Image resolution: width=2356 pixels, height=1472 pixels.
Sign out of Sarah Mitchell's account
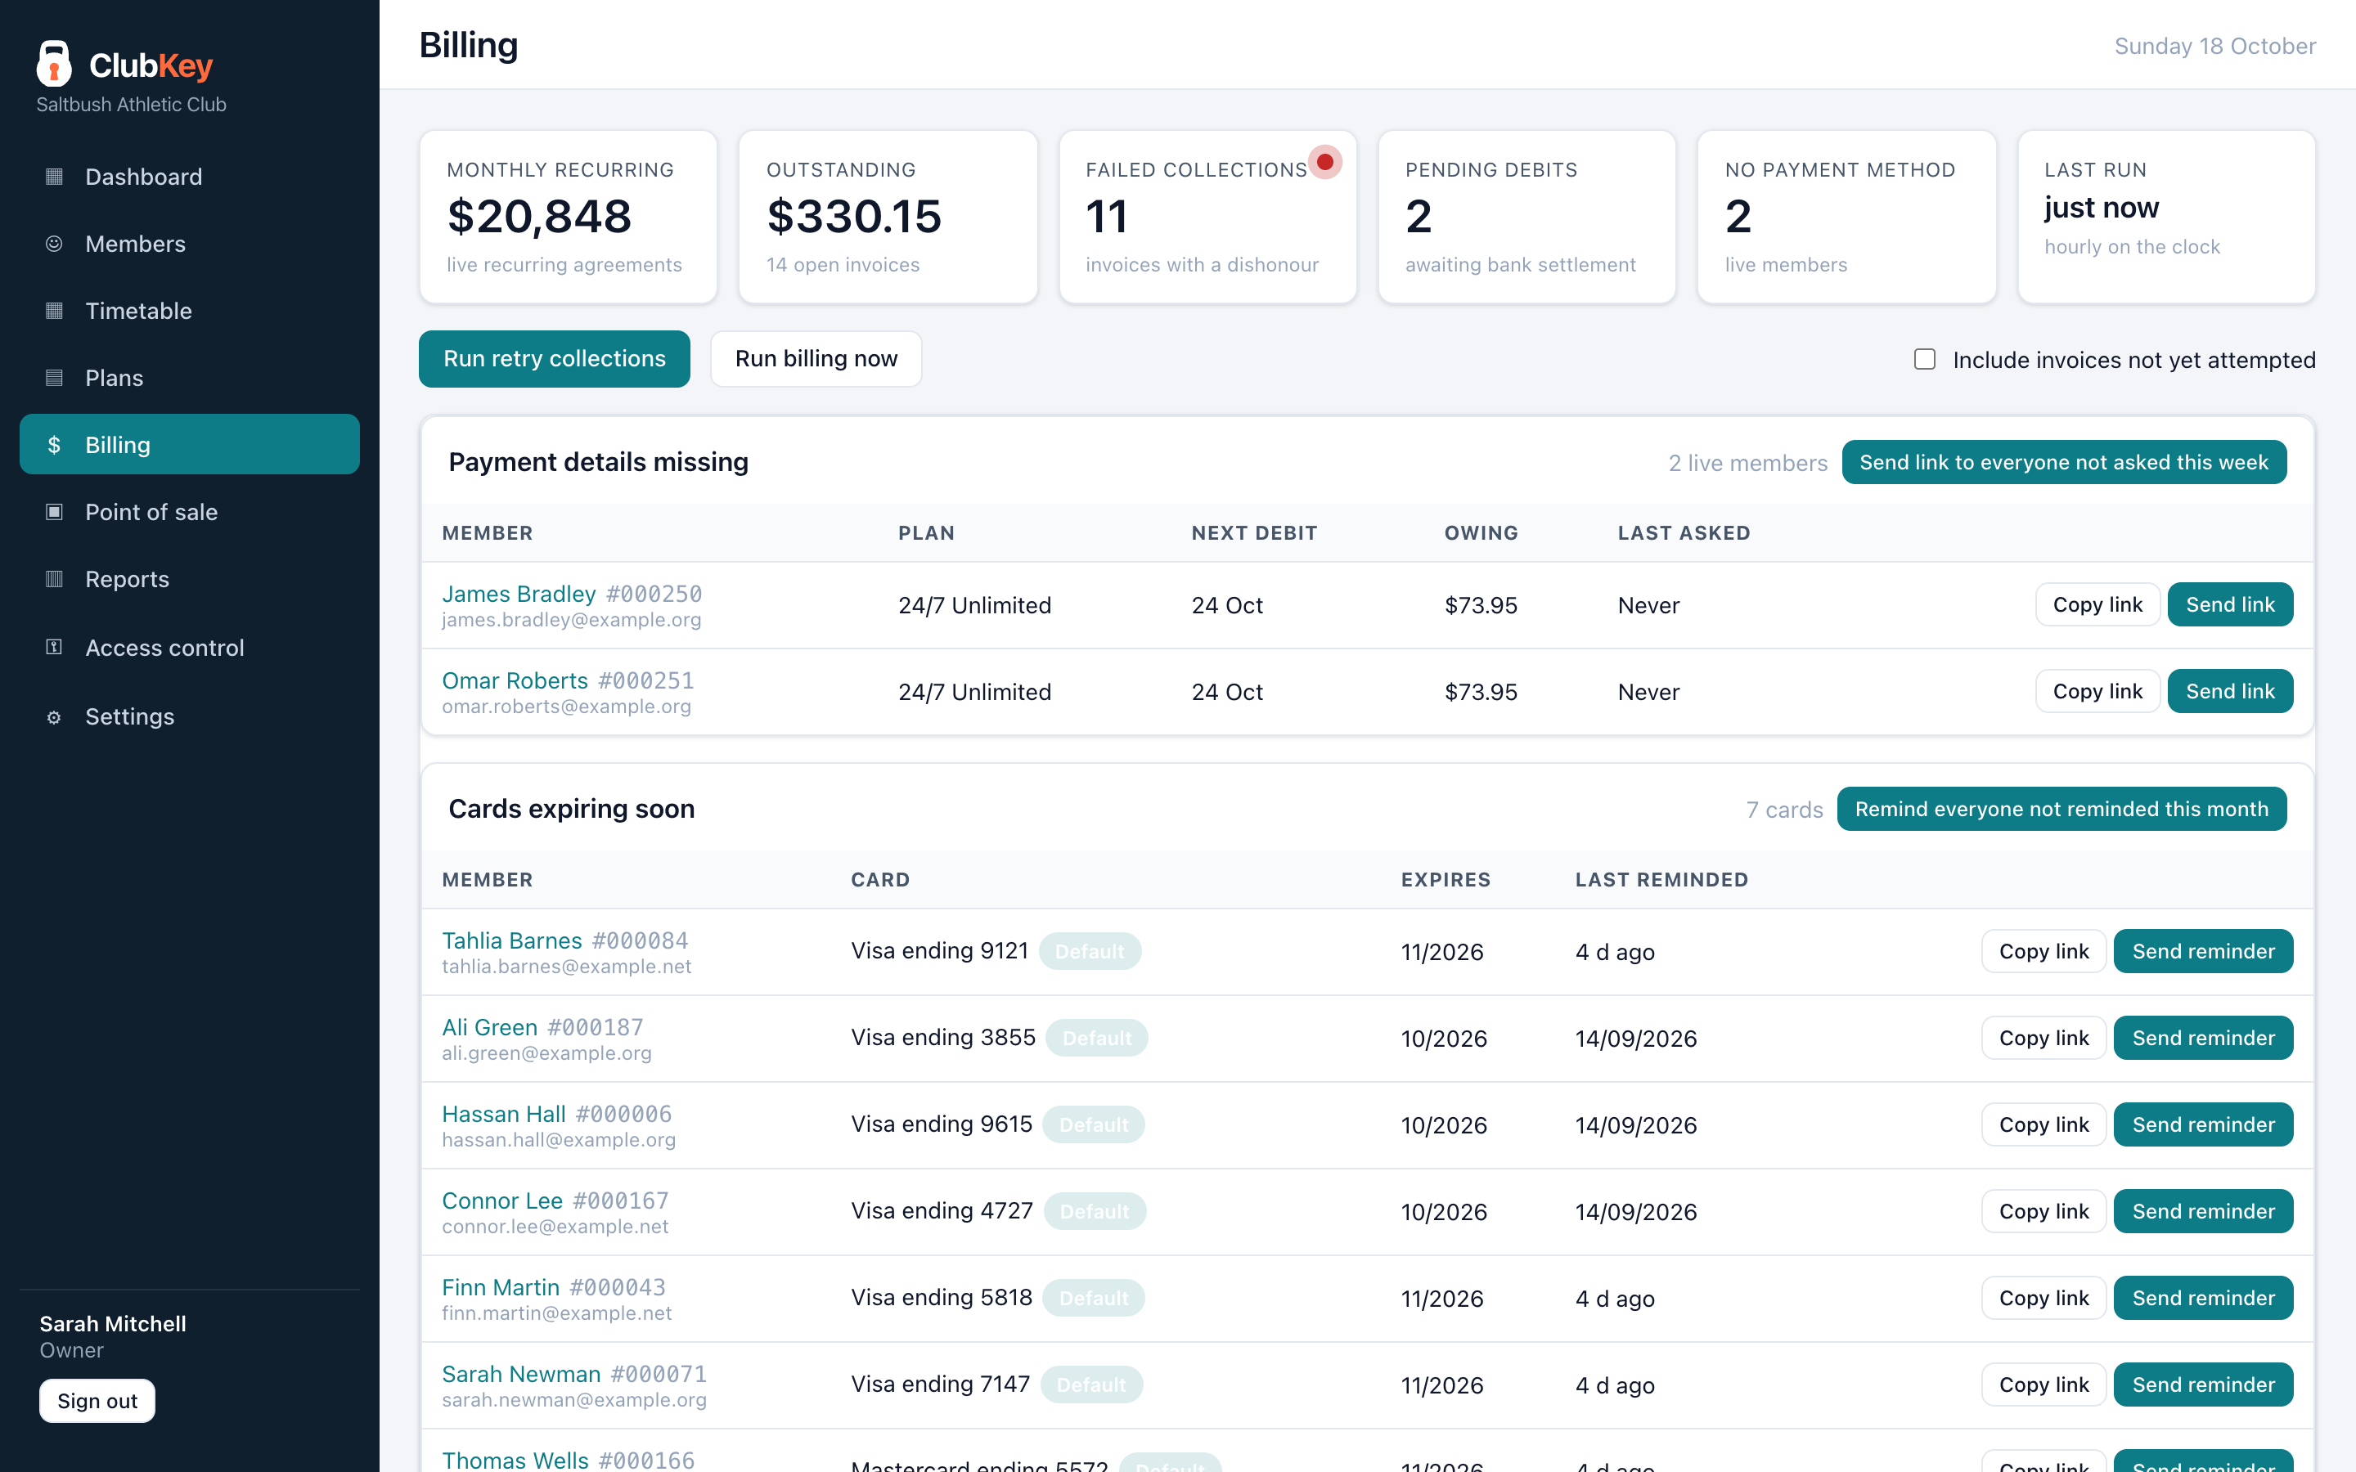[97, 1401]
